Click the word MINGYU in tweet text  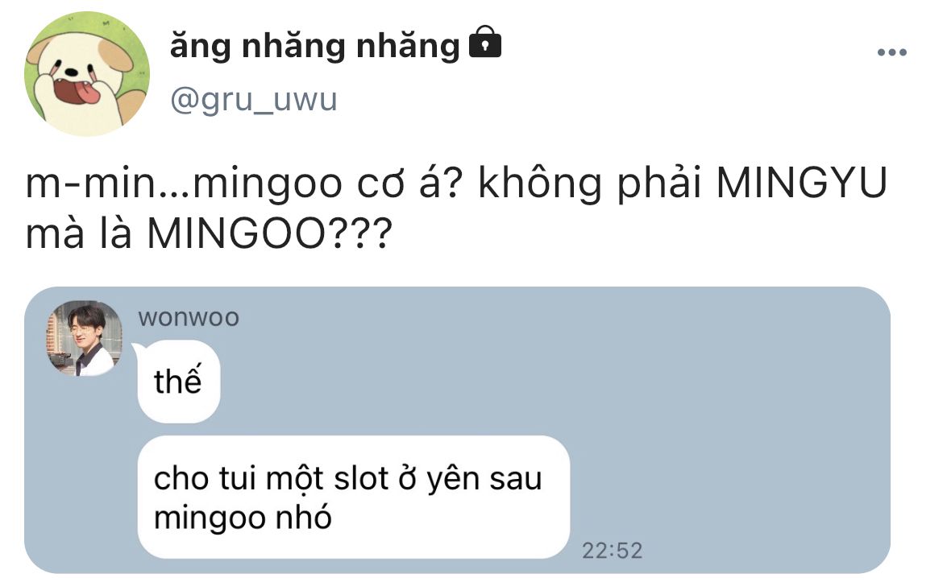click(x=802, y=183)
